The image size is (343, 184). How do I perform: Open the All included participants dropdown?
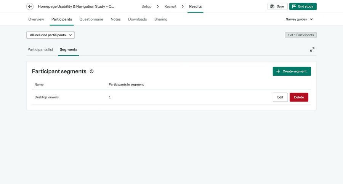coord(50,35)
